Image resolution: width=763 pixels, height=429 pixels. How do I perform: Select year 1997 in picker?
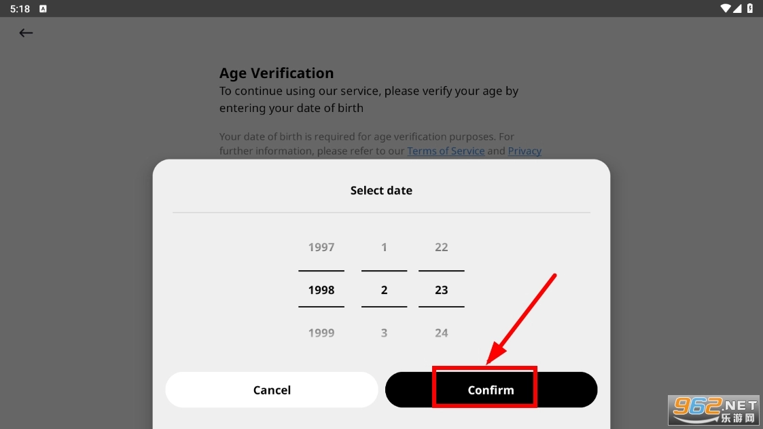coord(321,247)
